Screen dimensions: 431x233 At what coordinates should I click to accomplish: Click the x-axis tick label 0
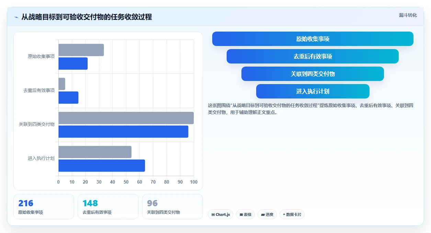(x=58, y=182)
